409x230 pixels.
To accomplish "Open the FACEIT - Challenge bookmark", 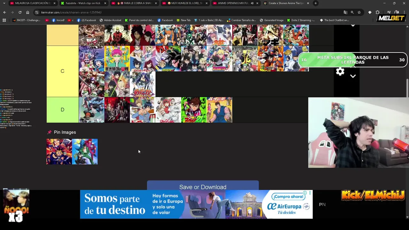I will point(26,20).
